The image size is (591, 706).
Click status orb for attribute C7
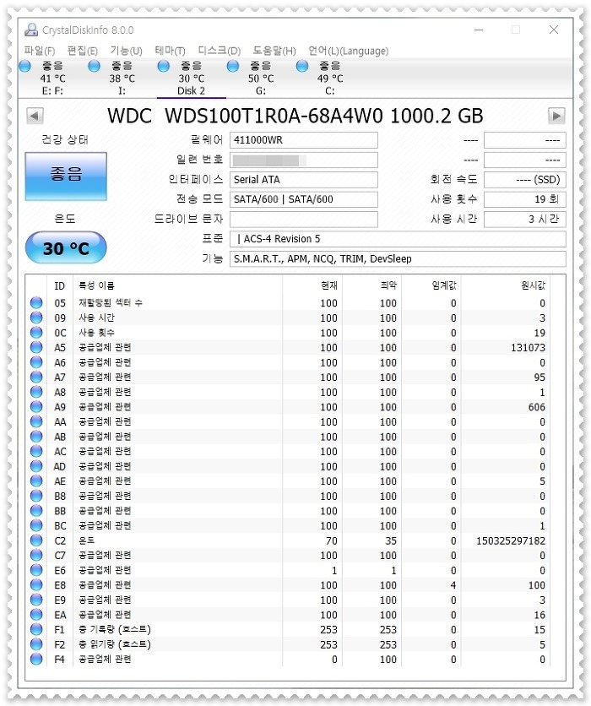coord(36,556)
